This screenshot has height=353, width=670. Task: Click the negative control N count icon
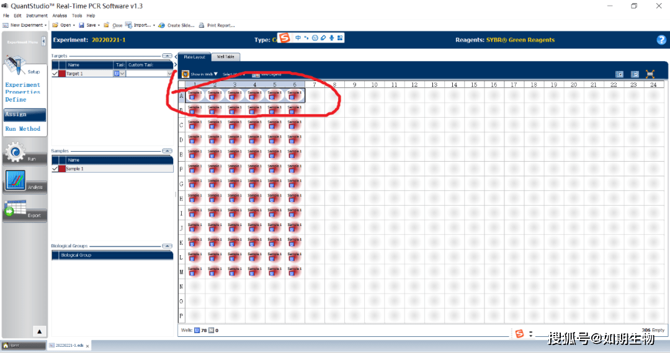click(x=211, y=331)
